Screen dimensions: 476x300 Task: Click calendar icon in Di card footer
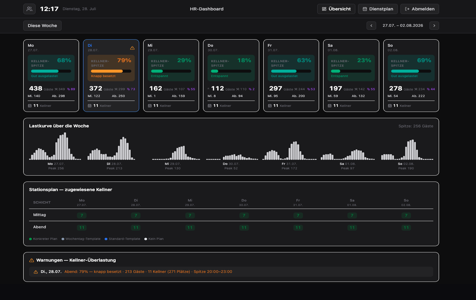[x=90, y=106]
